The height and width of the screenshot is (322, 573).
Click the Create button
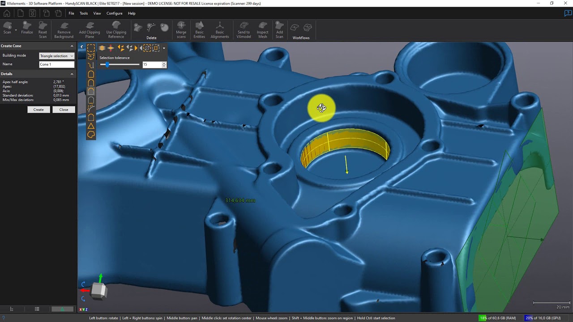[x=38, y=110]
